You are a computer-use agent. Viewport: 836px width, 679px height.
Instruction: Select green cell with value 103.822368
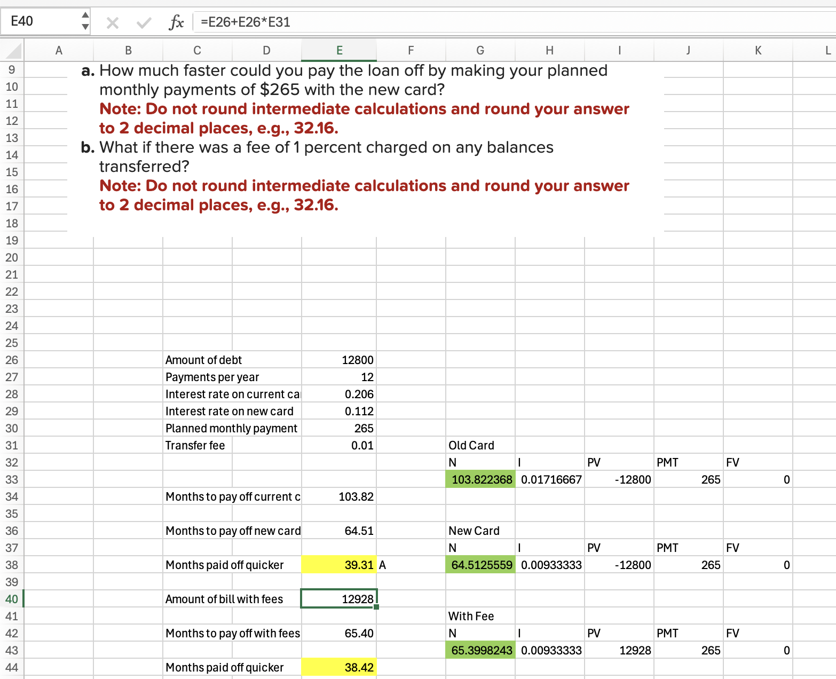click(480, 479)
